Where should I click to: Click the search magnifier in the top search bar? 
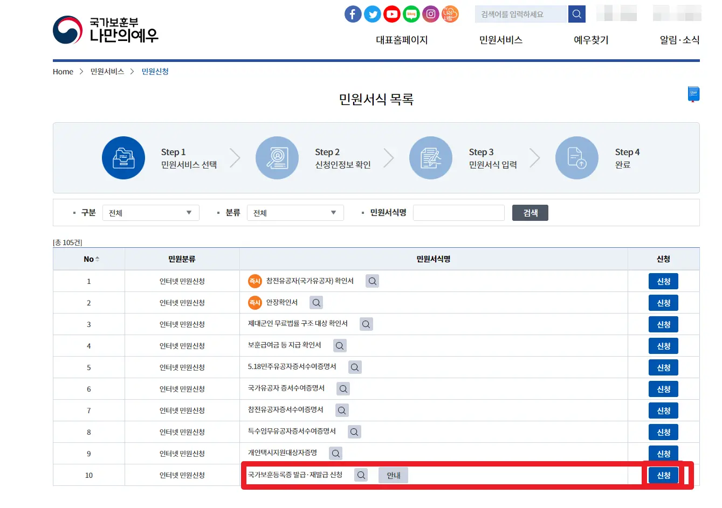(576, 13)
